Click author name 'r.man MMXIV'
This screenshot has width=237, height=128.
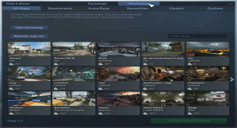tap(153, 110)
